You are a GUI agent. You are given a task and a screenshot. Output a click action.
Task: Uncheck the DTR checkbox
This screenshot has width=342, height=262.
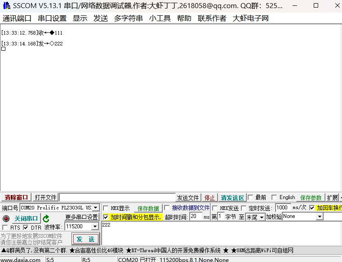26,228
